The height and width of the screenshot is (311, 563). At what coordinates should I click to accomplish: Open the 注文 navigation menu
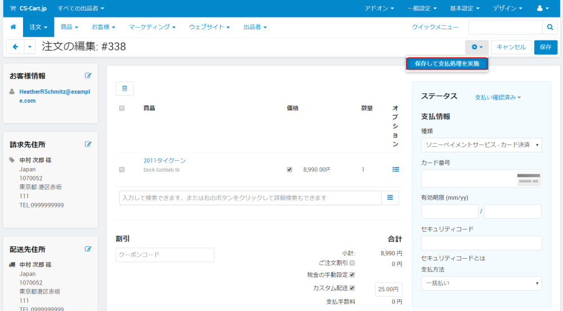(x=38, y=27)
